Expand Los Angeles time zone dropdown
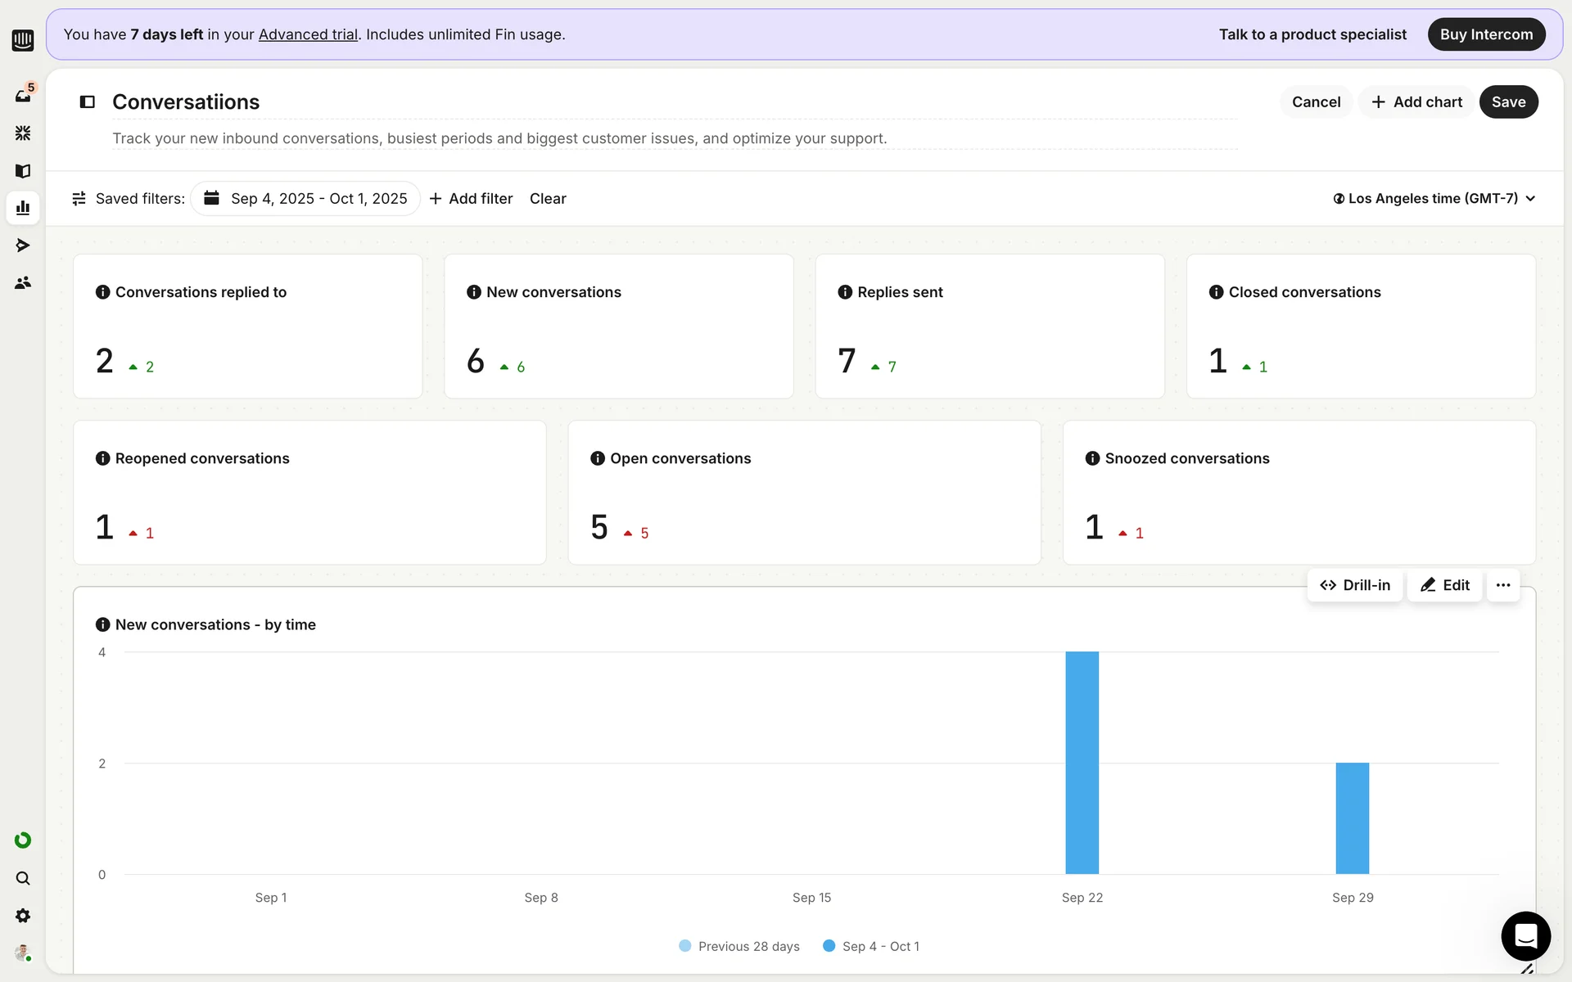This screenshot has width=1572, height=982. tap(1434, 199)
